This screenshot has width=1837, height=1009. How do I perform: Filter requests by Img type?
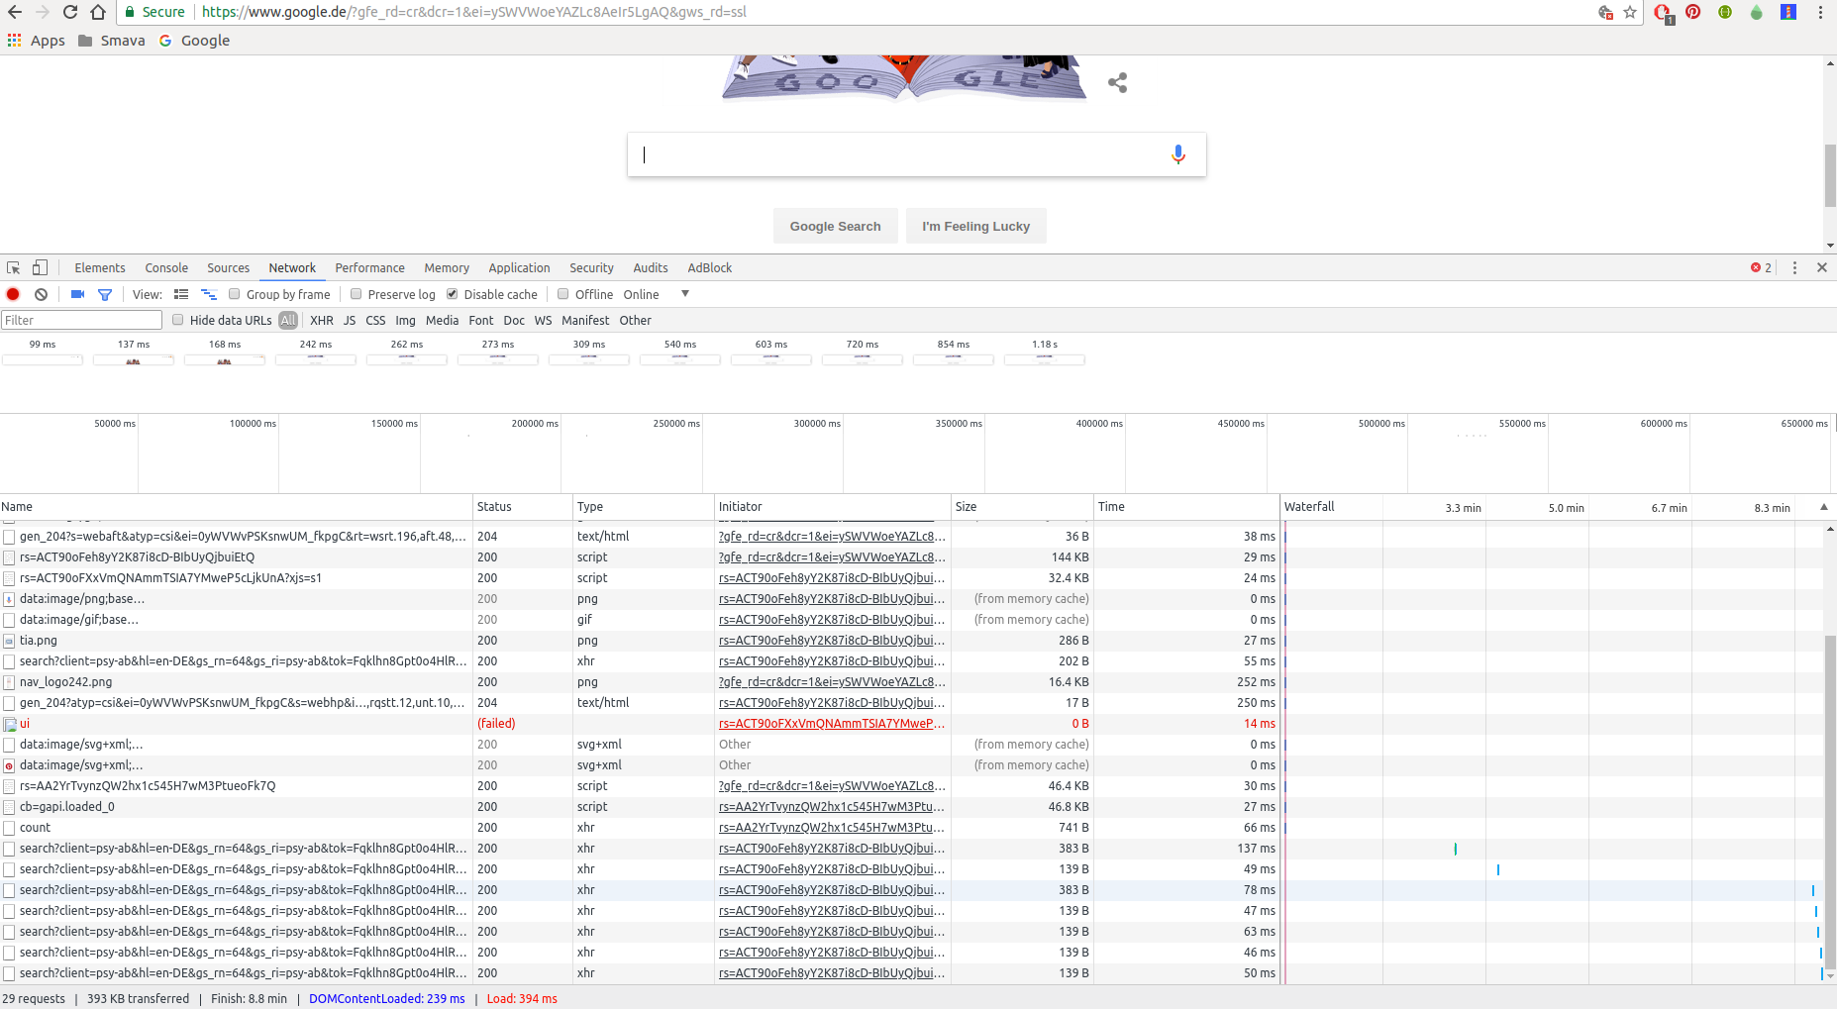[x=405, y=320]
